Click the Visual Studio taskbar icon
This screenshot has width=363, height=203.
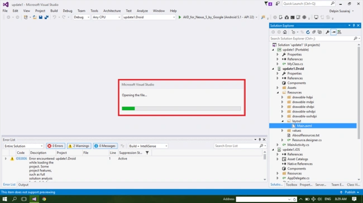coord(34,199)
